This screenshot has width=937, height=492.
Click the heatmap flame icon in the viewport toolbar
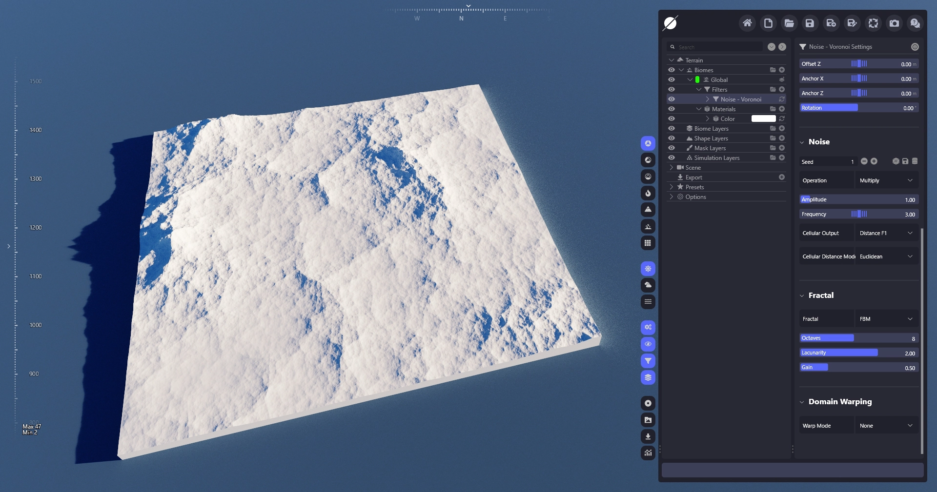[x=648, y=193]
